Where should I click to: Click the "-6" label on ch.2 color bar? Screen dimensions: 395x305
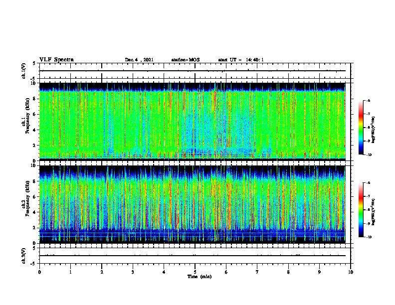368,183
